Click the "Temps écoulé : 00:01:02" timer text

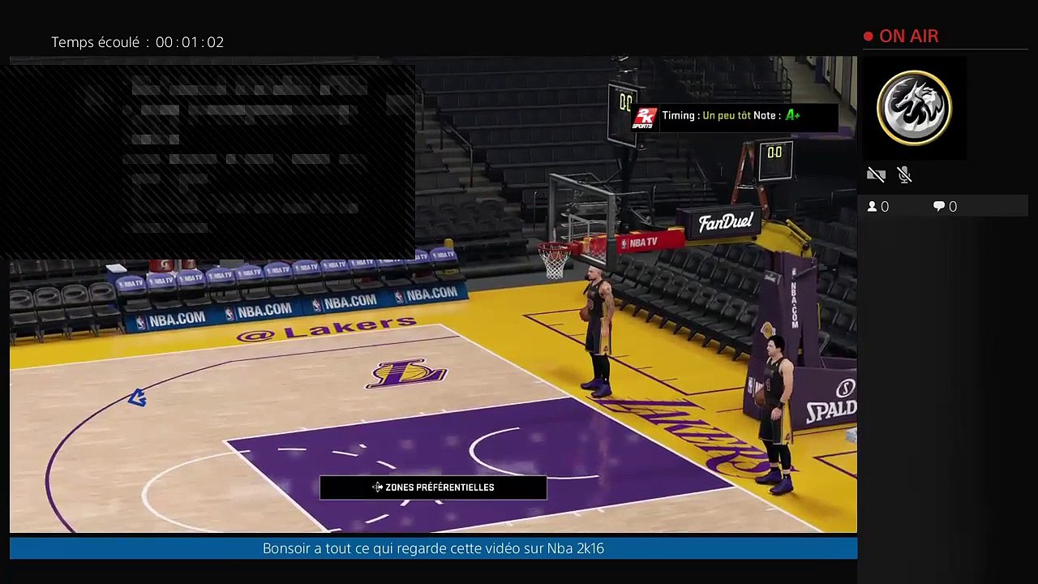[x=138, y=42]
